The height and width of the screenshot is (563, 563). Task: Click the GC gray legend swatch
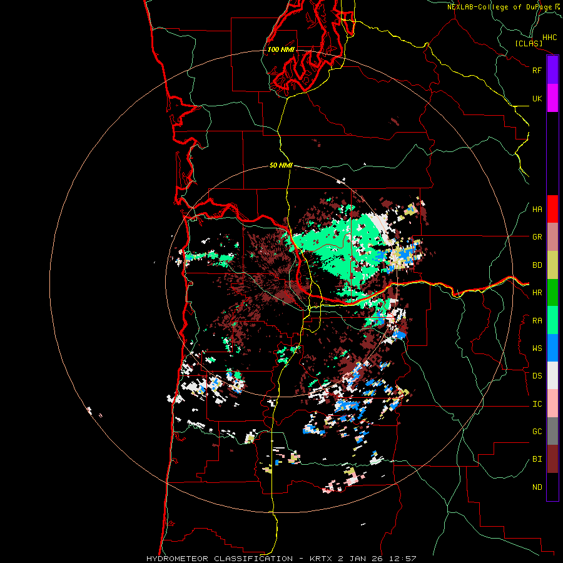coord(552,431)
